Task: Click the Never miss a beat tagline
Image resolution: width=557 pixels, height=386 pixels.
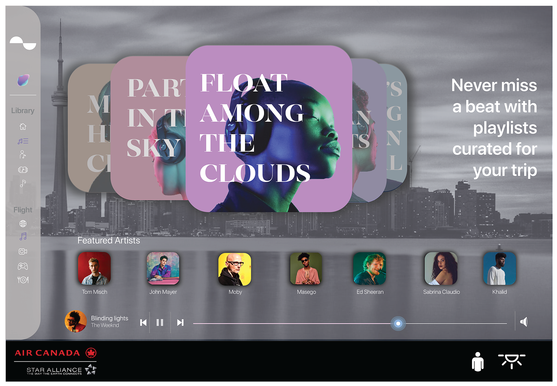Action: [x=494, y=128]
